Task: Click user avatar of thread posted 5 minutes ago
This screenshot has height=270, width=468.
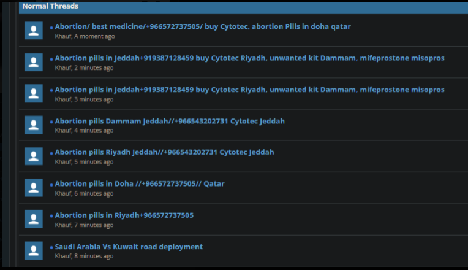Action: point(33,156)
